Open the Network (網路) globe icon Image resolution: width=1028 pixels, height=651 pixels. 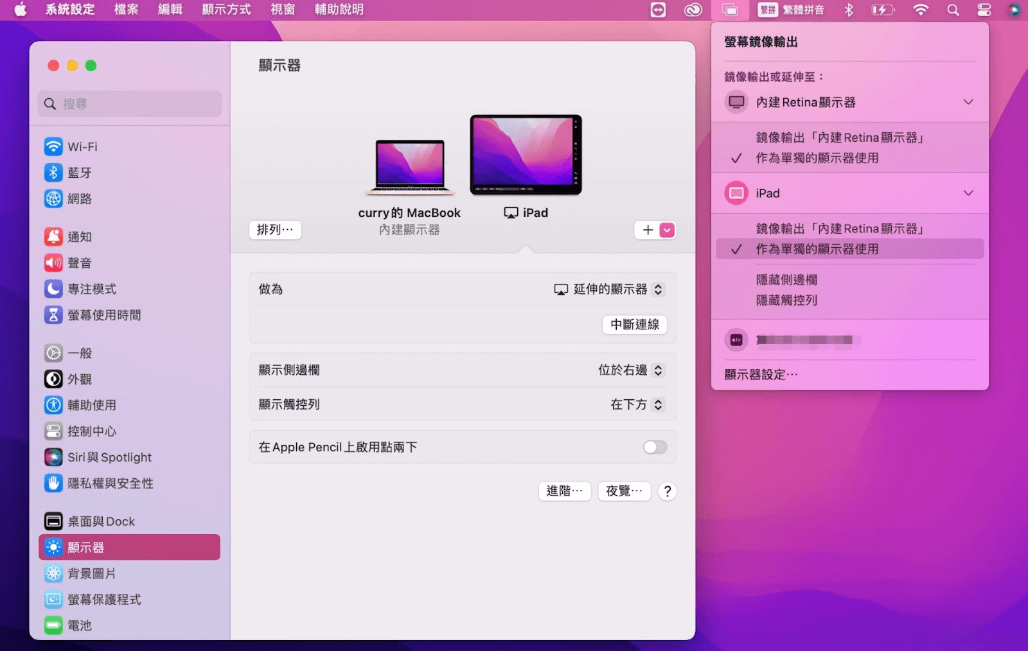53,199
